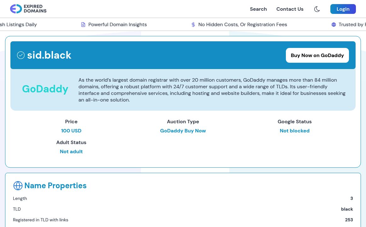Click the 100 USD price link
The height and width of the screenshot is (227, 366).
[71, 131]
